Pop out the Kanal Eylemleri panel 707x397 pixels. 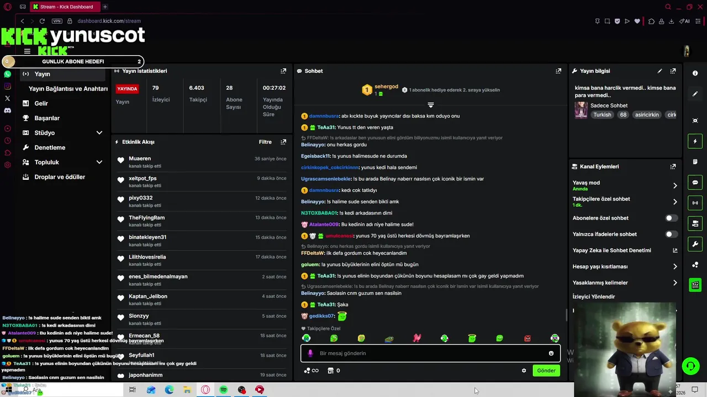tap(673, 167)
